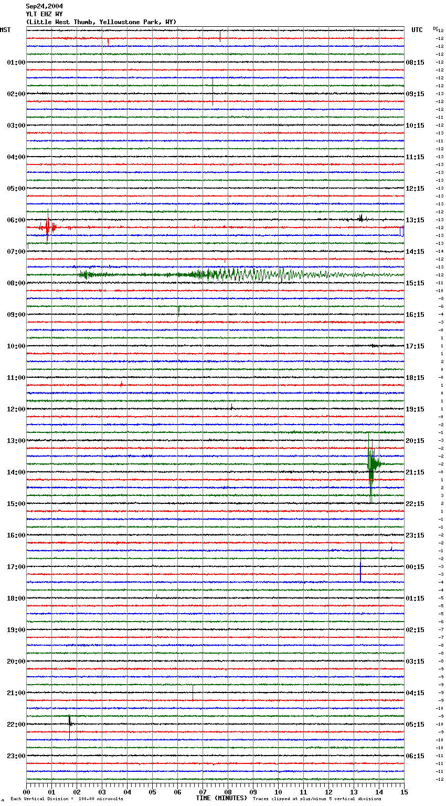The height and width of the screenshot is (806, 446).
Task: Click the 13:15 UTC time label
Action: tap(415, 220)
